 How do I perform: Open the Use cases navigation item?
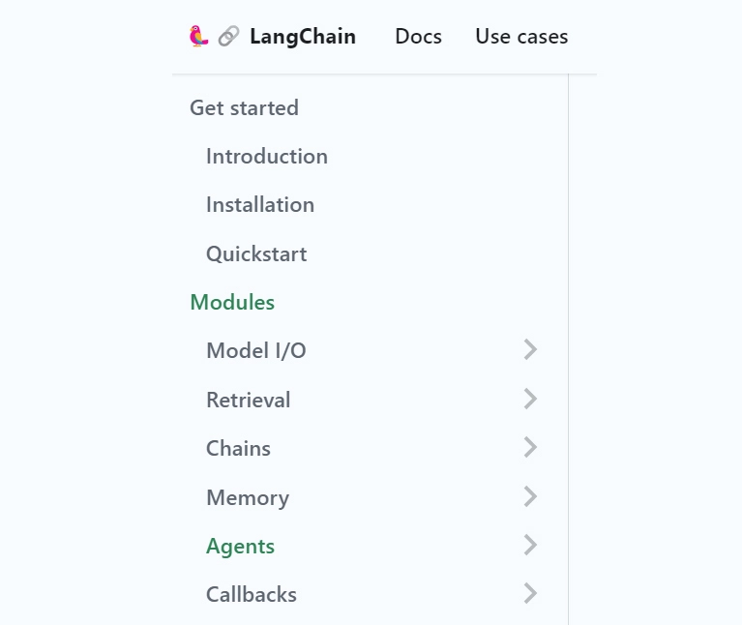pyautogui.click(x=521, y=37)
